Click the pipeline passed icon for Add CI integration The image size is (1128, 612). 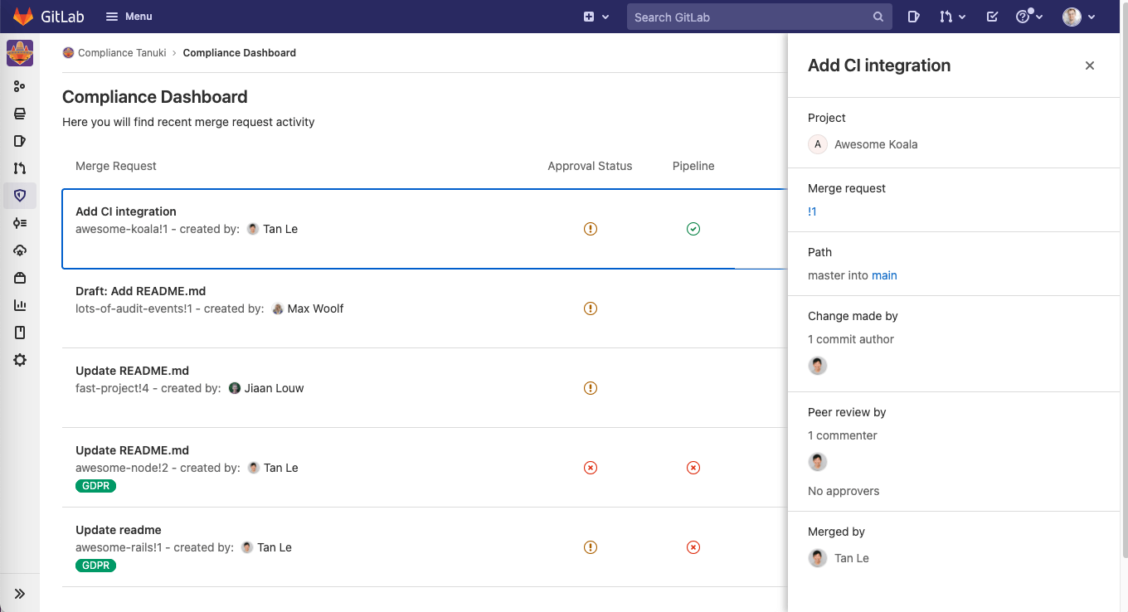(x=693, y=229)
